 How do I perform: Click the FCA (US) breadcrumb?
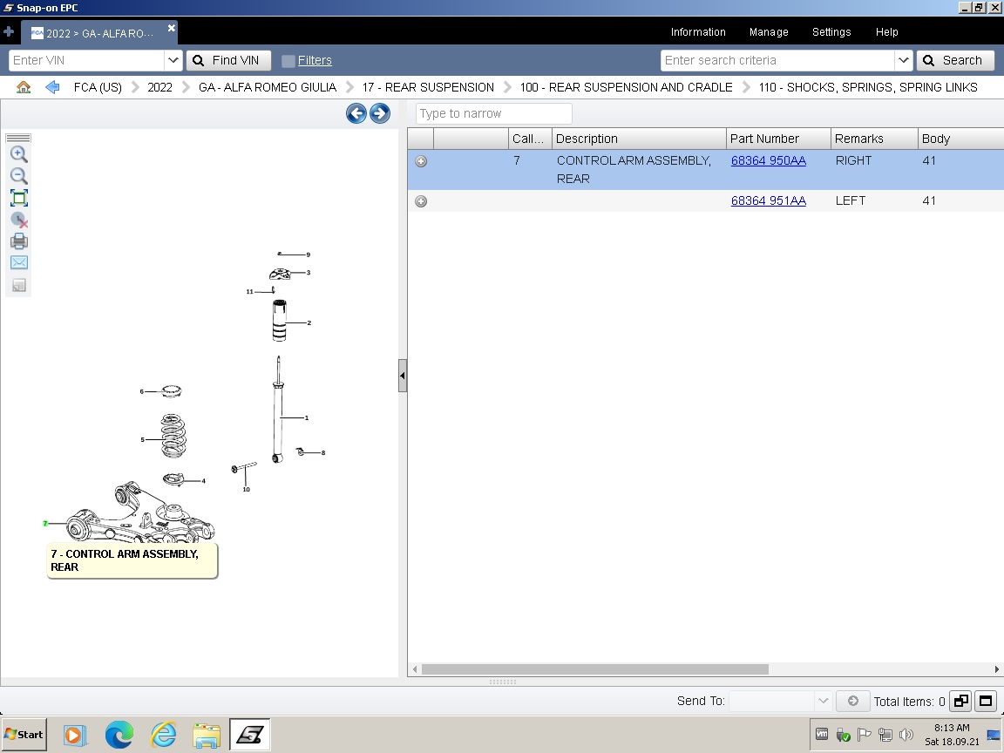pyautogui.click(x=98, y=87)
